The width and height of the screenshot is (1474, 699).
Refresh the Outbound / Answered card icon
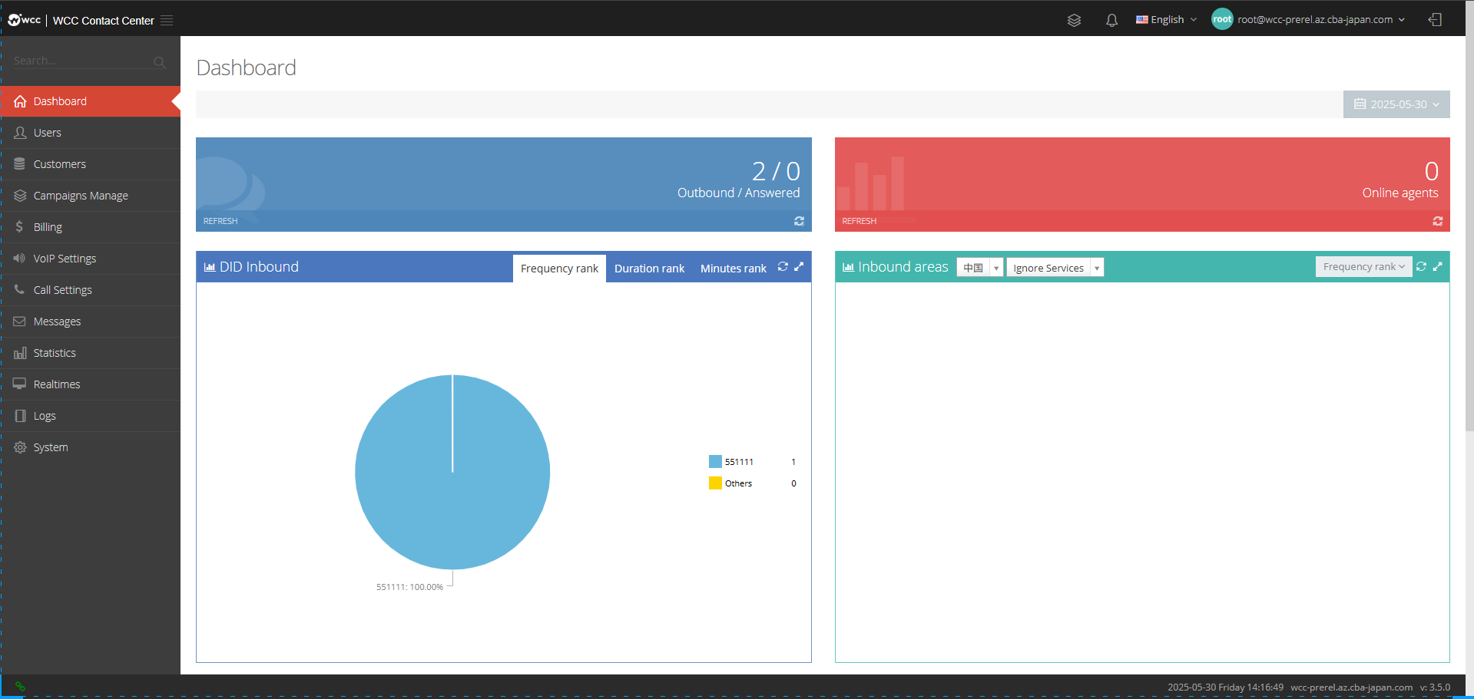coord(799,221)
